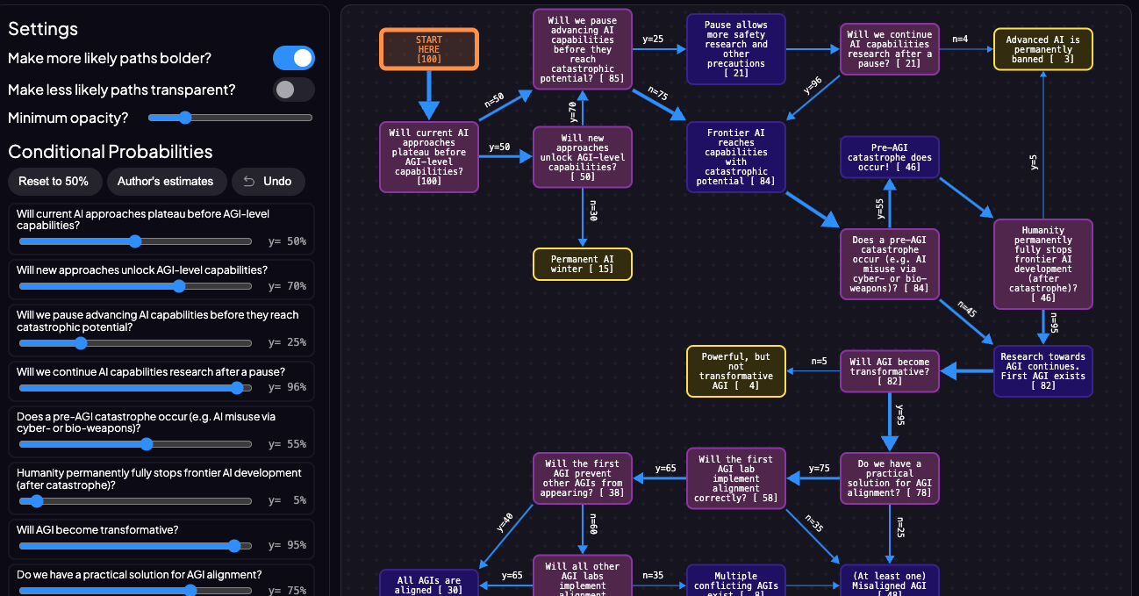This screenshot has width=1139, height=596.
Task: Select "Research towards AGI continues" node
Action: [1042, 371]
